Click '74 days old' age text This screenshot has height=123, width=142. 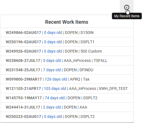pos(55,98)
